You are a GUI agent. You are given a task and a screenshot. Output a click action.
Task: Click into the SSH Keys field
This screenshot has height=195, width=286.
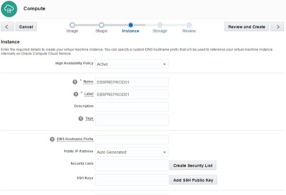pos(132,180)
